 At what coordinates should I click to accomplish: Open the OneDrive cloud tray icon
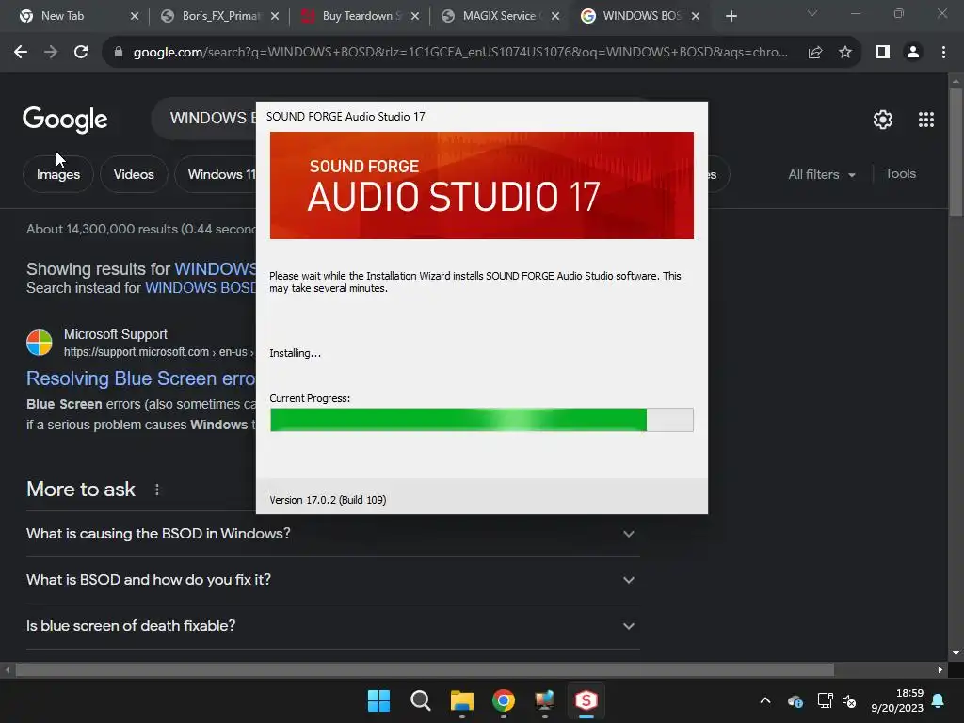(x=795, y=700)
